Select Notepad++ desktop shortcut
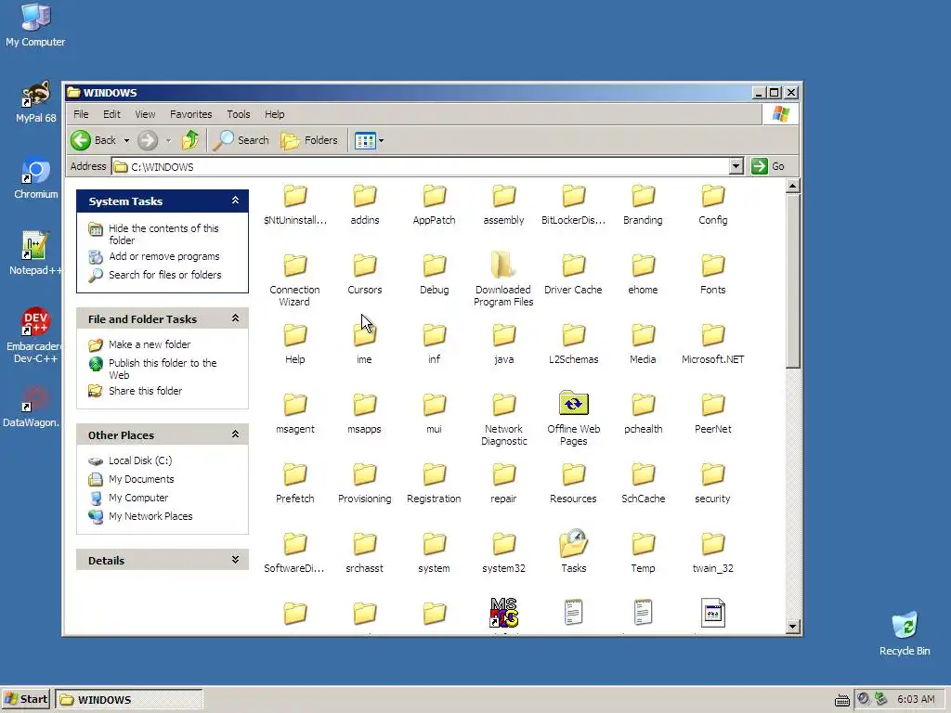Viewport: 951px width, 713px height. pos(35,253)
